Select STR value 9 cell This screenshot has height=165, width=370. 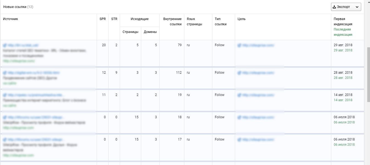[116, 73]
